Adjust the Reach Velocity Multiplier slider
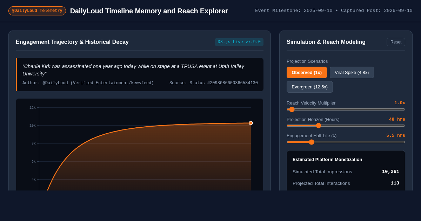The width and height of the screenshot is (421, 221). tap(346, 109)
